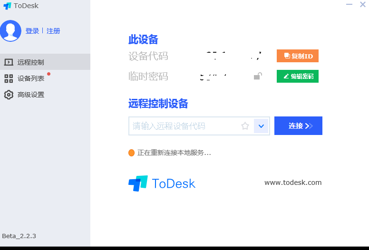Image resolution: width=369 pixels, height=250 pixels.
Task: Click the 临时密码 label
Action: 148,76
